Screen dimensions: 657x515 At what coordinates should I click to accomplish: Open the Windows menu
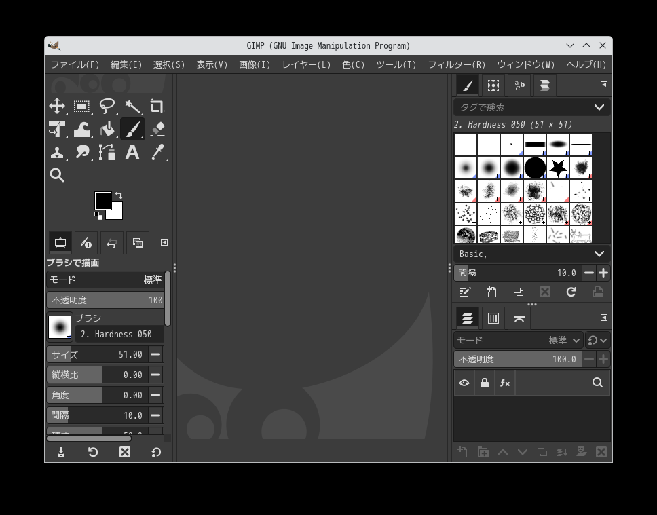tap(525, 64)
